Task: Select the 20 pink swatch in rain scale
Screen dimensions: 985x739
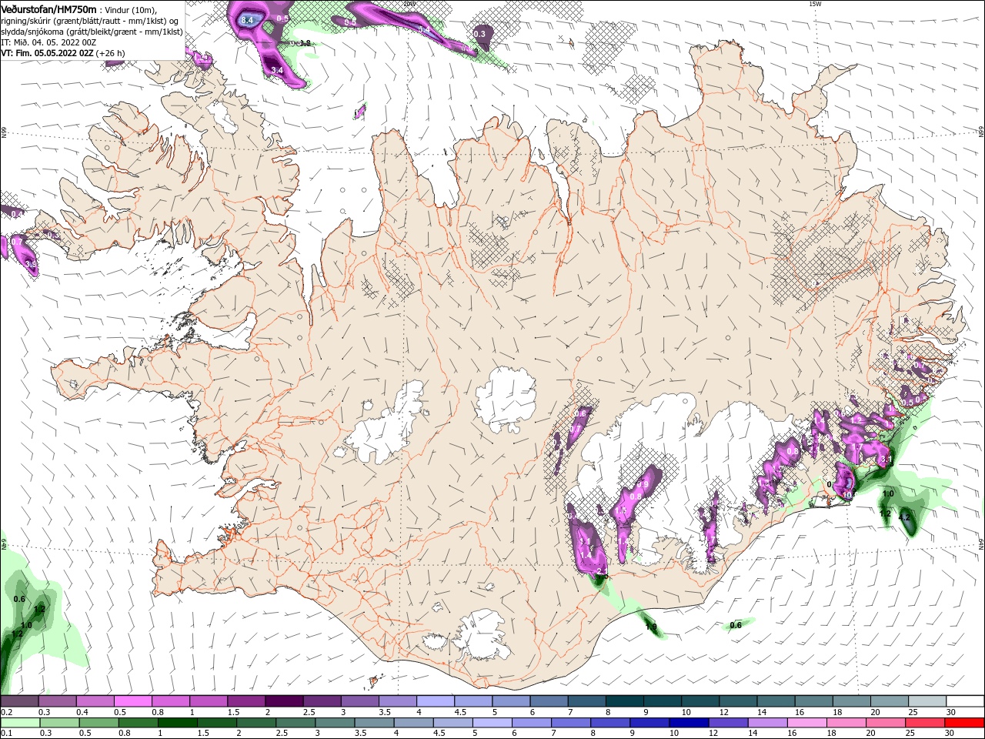Action: point(886,723)
